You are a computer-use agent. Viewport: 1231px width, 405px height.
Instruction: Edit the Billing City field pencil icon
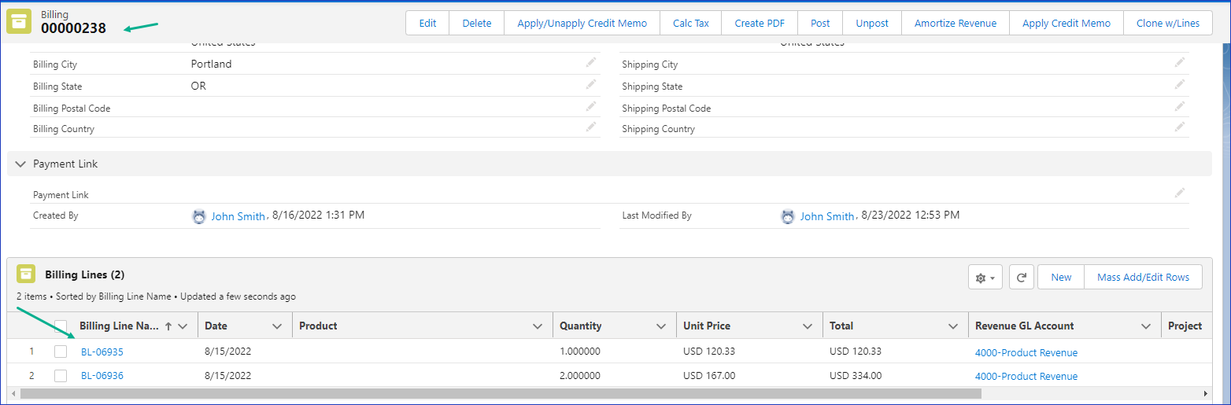(x=590, y=63)
